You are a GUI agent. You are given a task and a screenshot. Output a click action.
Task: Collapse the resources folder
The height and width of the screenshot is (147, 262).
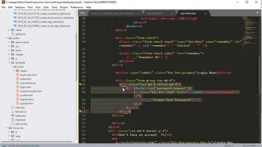pyautogui.click(x=7, y=128)
